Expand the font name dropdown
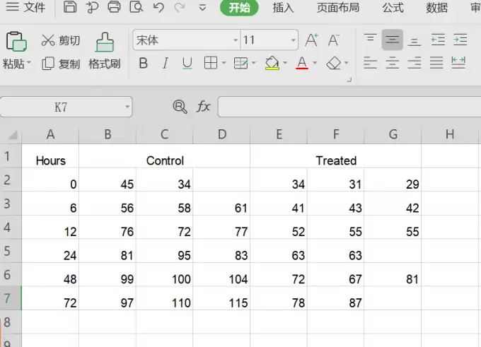Viewport: 481px width, 347px height. point(236,40)
